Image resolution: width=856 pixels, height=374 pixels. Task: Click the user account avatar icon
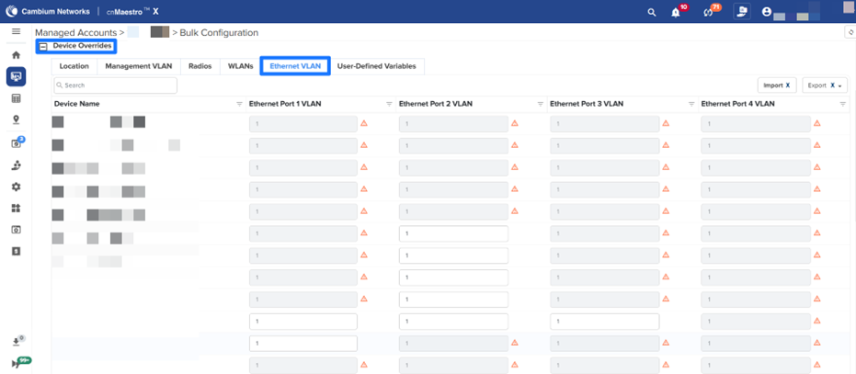click(x=765, y=12)
